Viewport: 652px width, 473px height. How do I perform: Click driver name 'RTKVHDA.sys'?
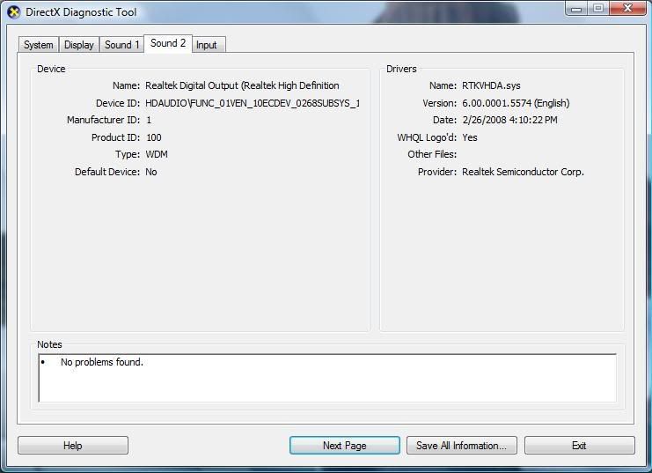point(492,85)
